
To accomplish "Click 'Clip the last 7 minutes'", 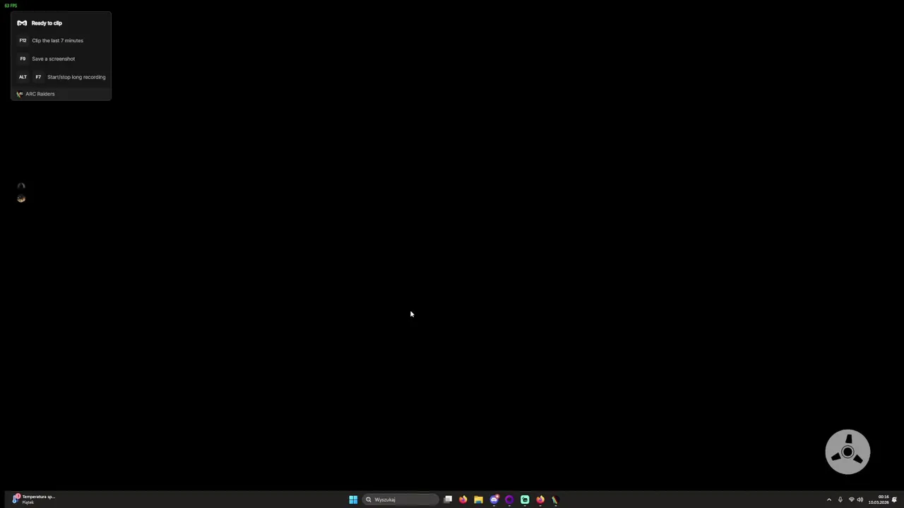I will [57, 40].
